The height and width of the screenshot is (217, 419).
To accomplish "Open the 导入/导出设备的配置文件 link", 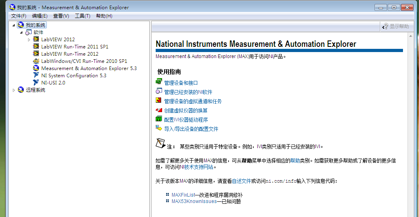I will (191, 129).
